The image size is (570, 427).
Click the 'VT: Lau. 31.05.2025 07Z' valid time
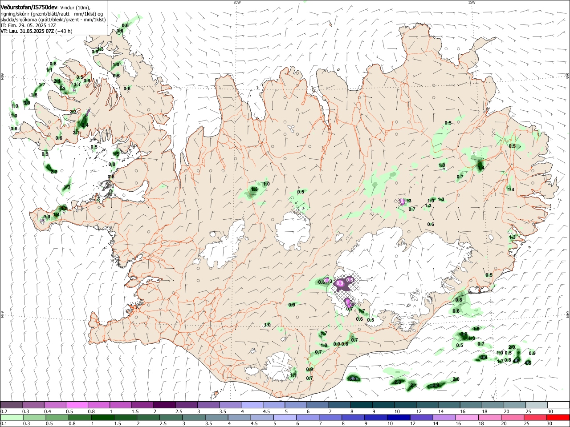[27, 31]
